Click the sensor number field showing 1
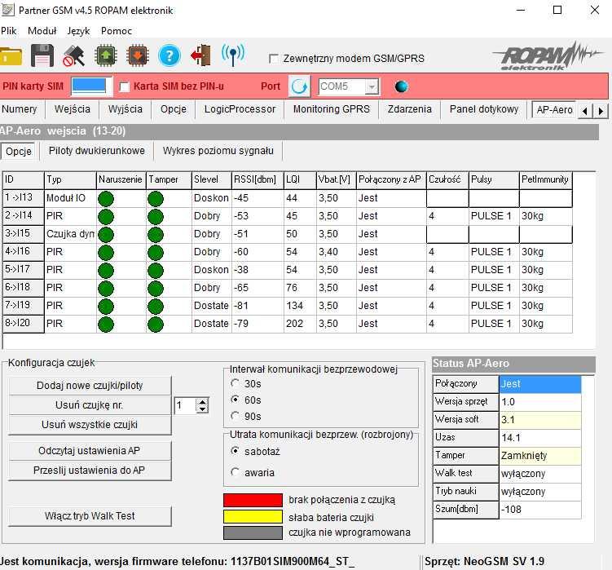 (186, 405)
